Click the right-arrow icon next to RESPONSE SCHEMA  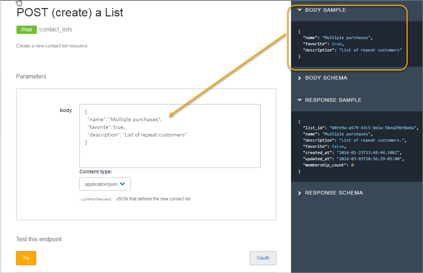coord(299,193)
